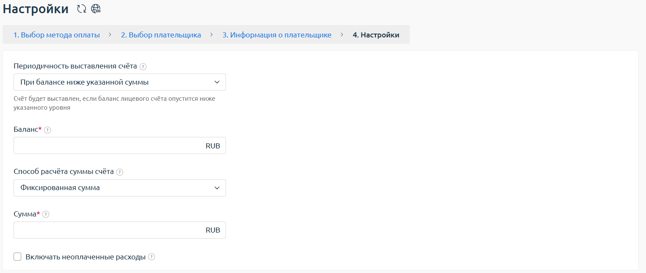
Task: Go back to step 1. Выбор метода оплаты
Action: [x=56, y=35]
